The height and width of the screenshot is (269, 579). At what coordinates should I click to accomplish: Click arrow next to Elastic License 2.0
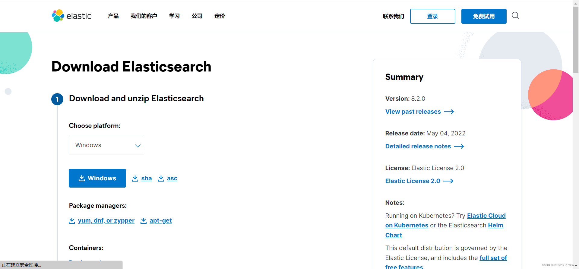click(448, 181)
